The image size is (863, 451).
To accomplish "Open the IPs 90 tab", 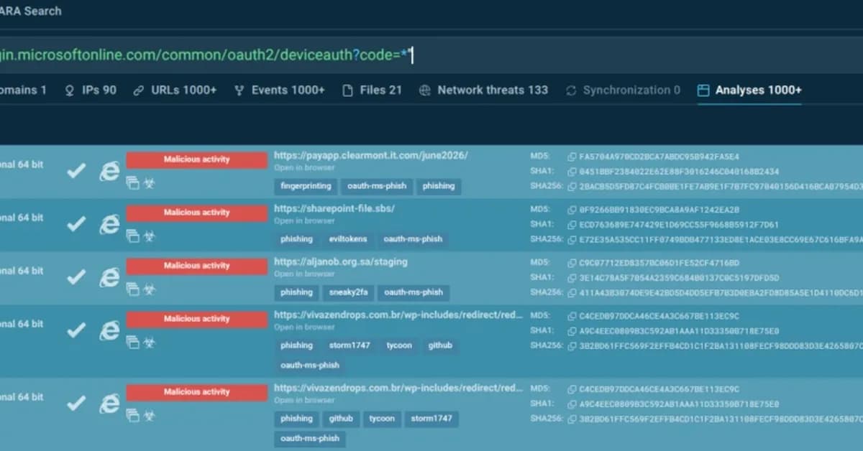I will [91, 90].
